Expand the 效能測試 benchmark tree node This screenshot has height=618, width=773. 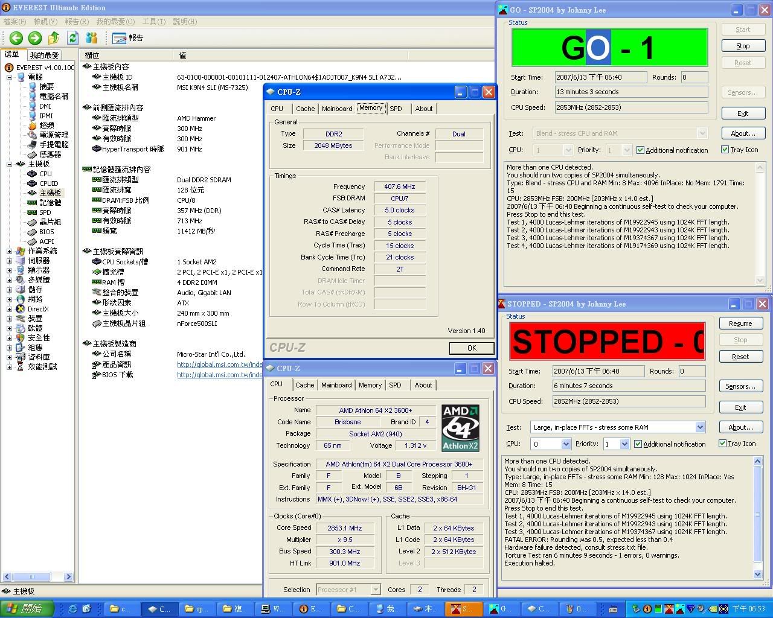[x=9, y=367]
